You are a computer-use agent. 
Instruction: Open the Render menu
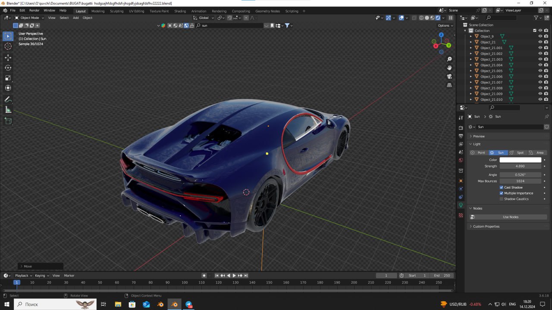coord(34,10)
